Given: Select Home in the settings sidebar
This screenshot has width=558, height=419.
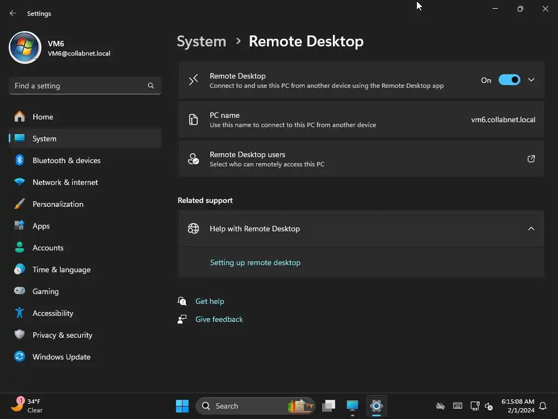Looking at the screenshot, I should [x=84, y=117].
